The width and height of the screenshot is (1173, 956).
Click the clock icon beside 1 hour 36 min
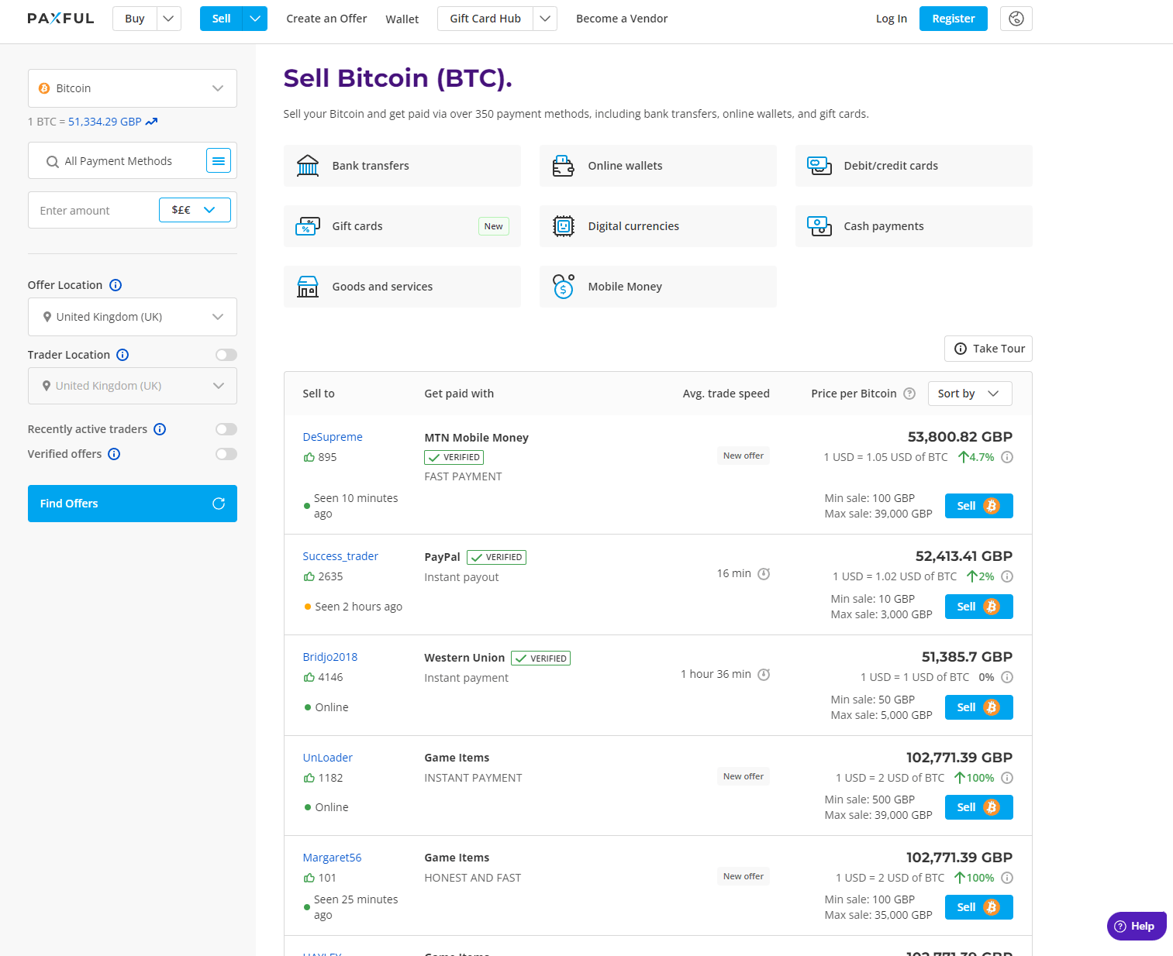(x=764, y=675)
